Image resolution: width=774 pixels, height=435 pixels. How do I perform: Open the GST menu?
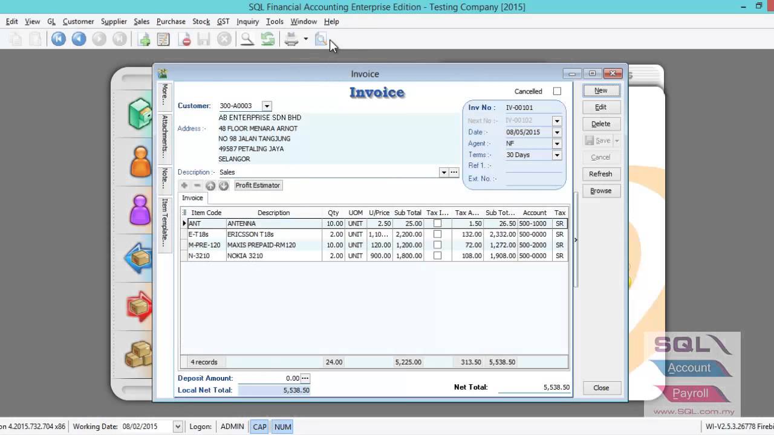click(x=223, y=22)
